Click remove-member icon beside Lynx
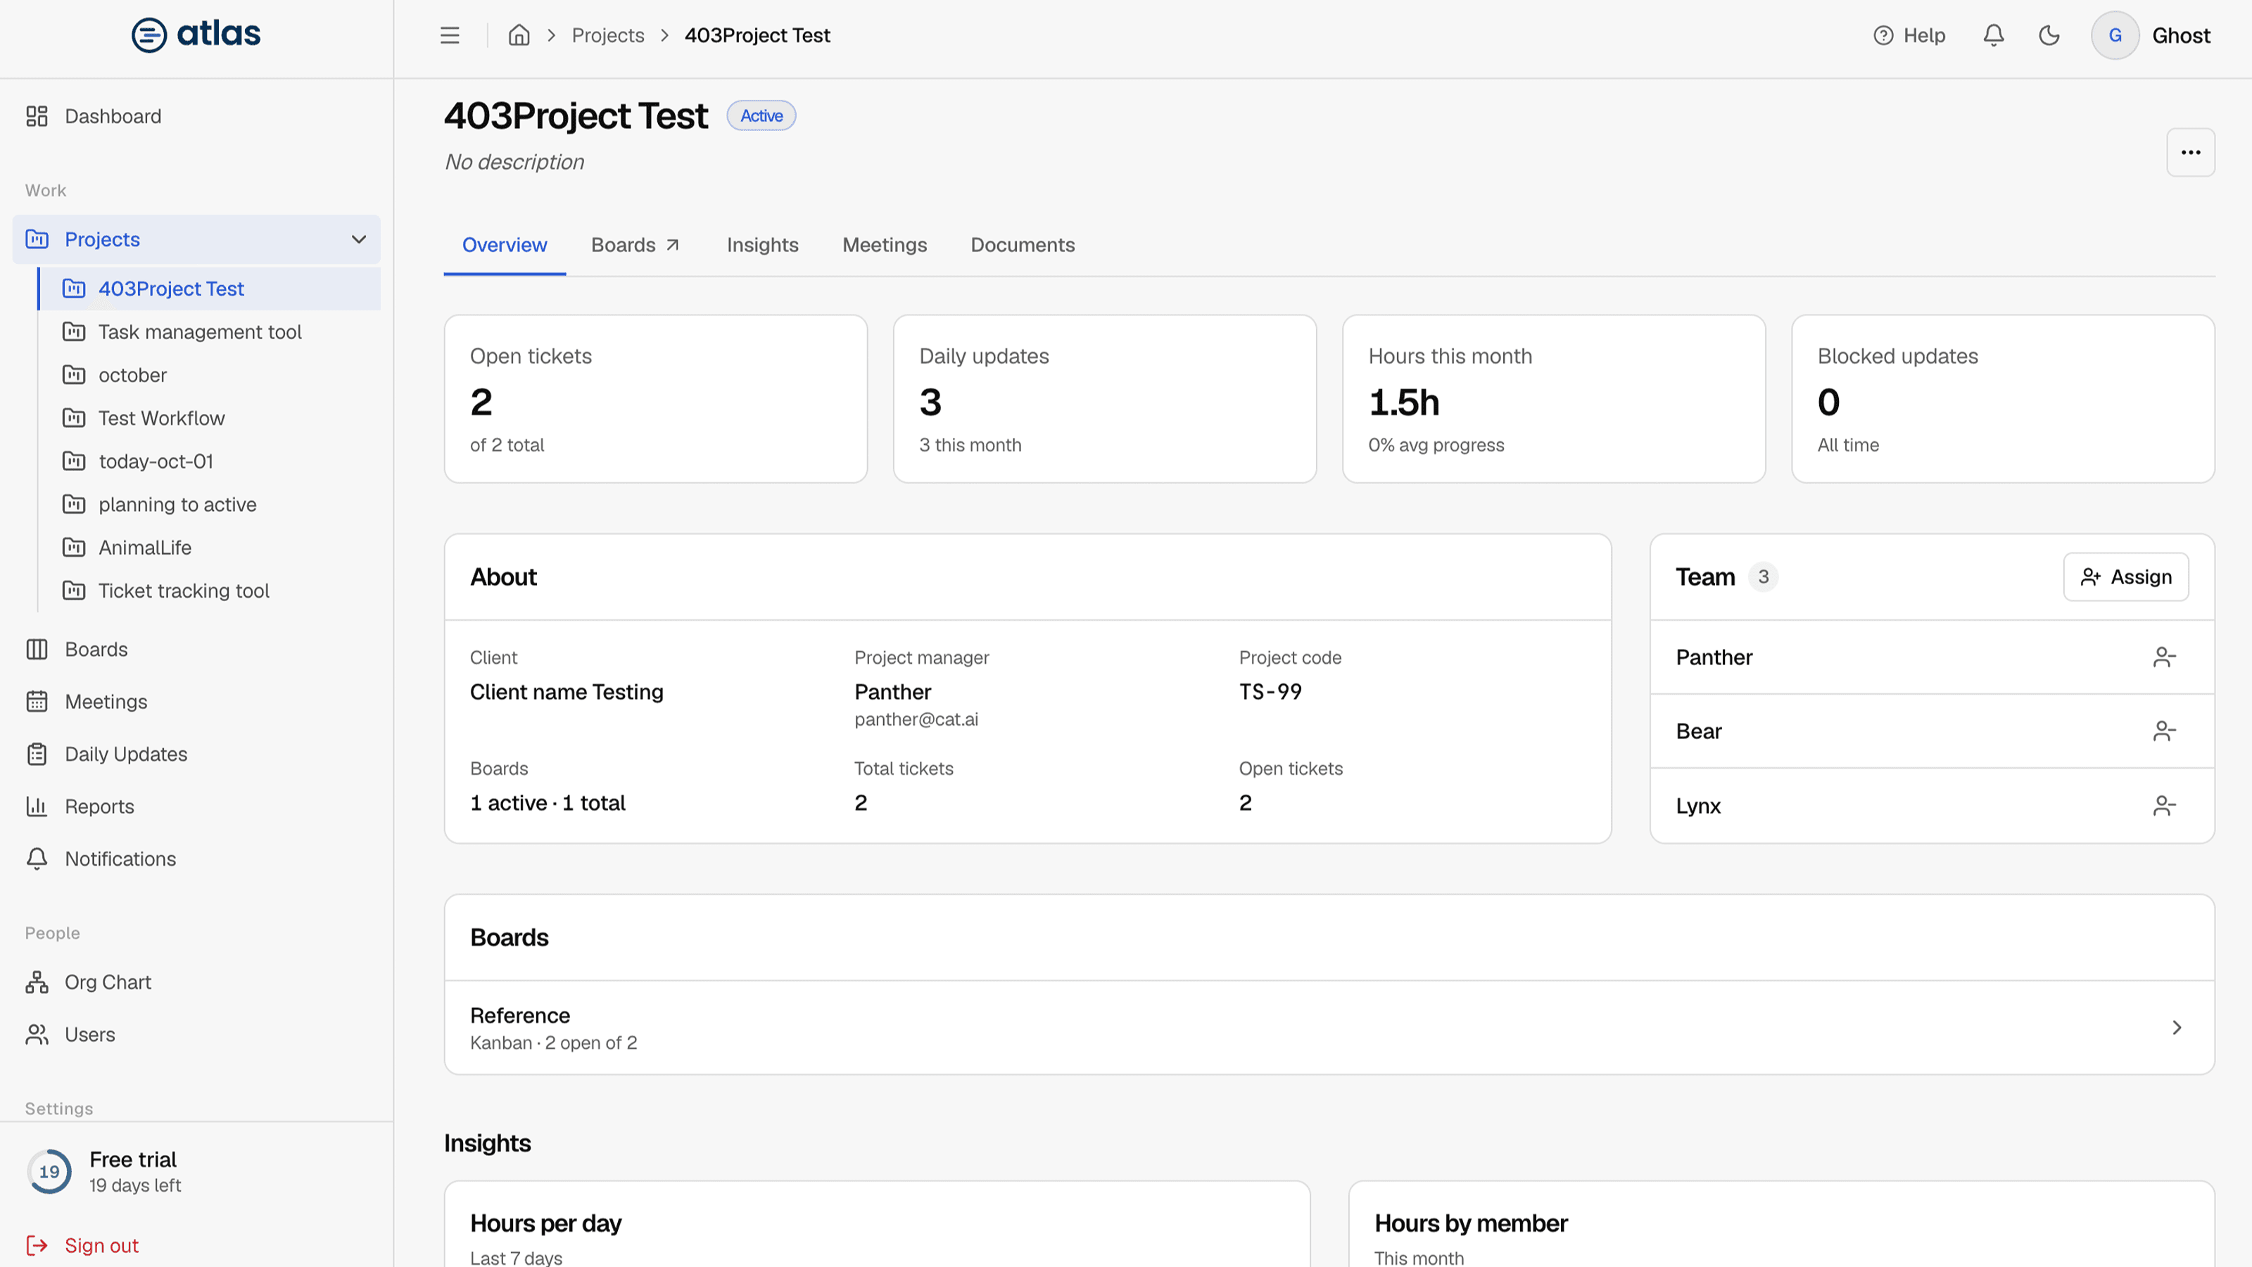Image resolution: width=2252 pixels, height=1267 pixels. 2164,805
